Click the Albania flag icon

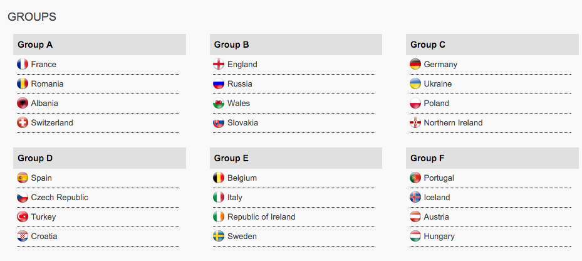[x=23, y=103]
